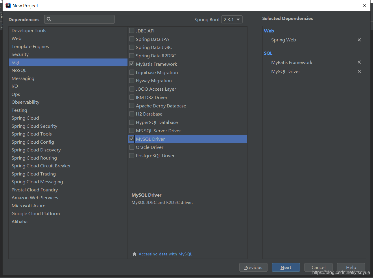This screenshot has height=278, width=373.
Task: Remove MySQL Driver from selected dependencies
Action: (359, 72)
